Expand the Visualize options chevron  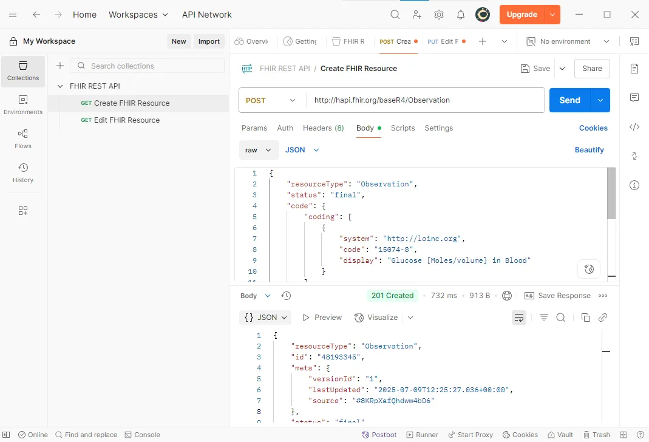tap(410, 318)
